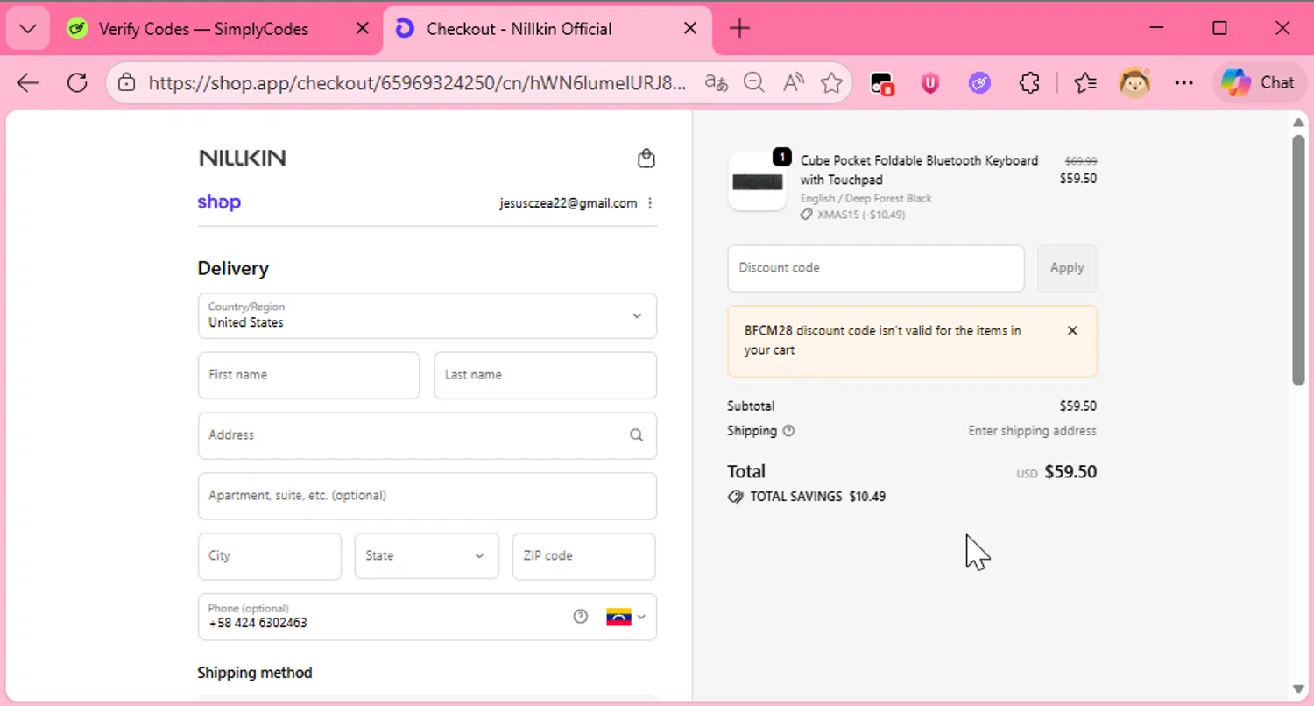The image size is (1314, 706).
Task: Close the Checkout Nillkin tab
Action: (690, 29)
